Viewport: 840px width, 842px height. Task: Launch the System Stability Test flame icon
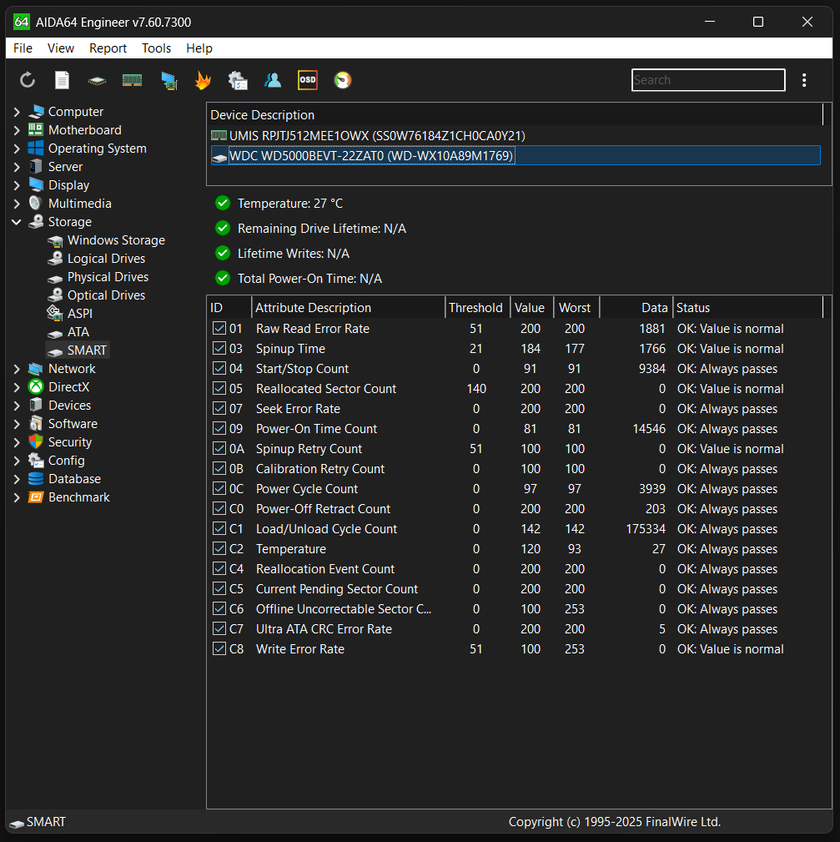tap(203, 80)
